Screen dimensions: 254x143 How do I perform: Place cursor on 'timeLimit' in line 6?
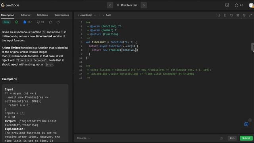click(99, 42)
